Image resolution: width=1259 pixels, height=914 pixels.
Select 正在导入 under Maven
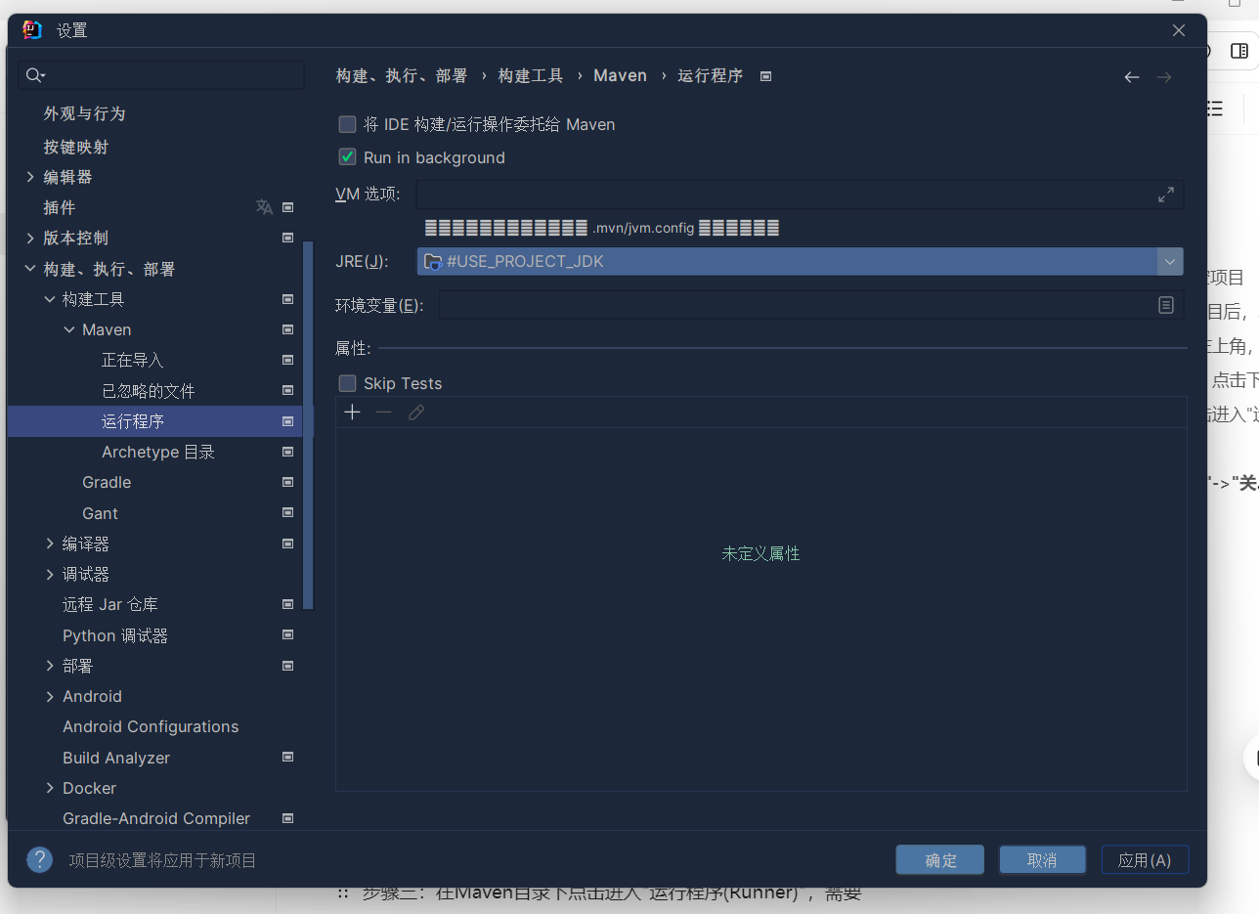(133, 360)
